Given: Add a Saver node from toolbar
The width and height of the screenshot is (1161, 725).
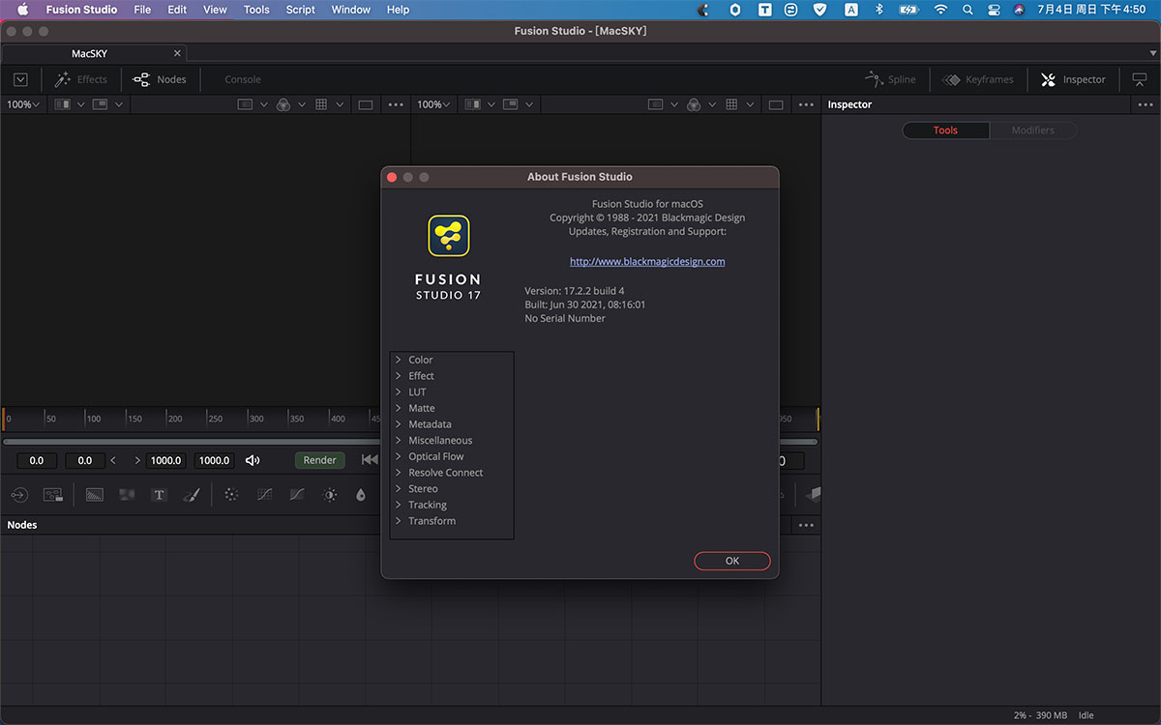Looking at the screenshot, I should tap(53, 494).
